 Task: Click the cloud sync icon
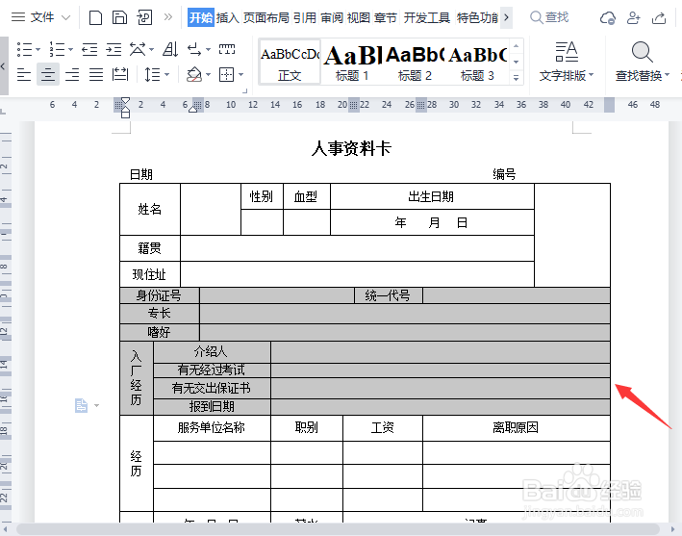(x=608, y=18)
